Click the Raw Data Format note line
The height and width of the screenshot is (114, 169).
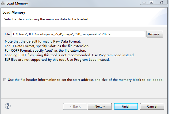[x=43, y=41]
